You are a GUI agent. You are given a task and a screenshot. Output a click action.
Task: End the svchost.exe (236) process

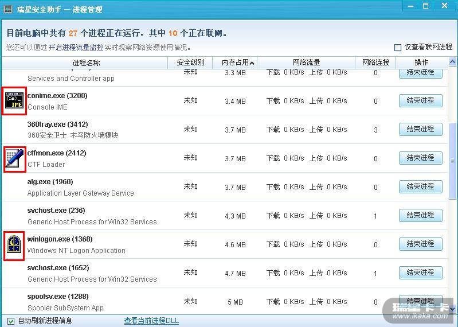tap(421, 215)
